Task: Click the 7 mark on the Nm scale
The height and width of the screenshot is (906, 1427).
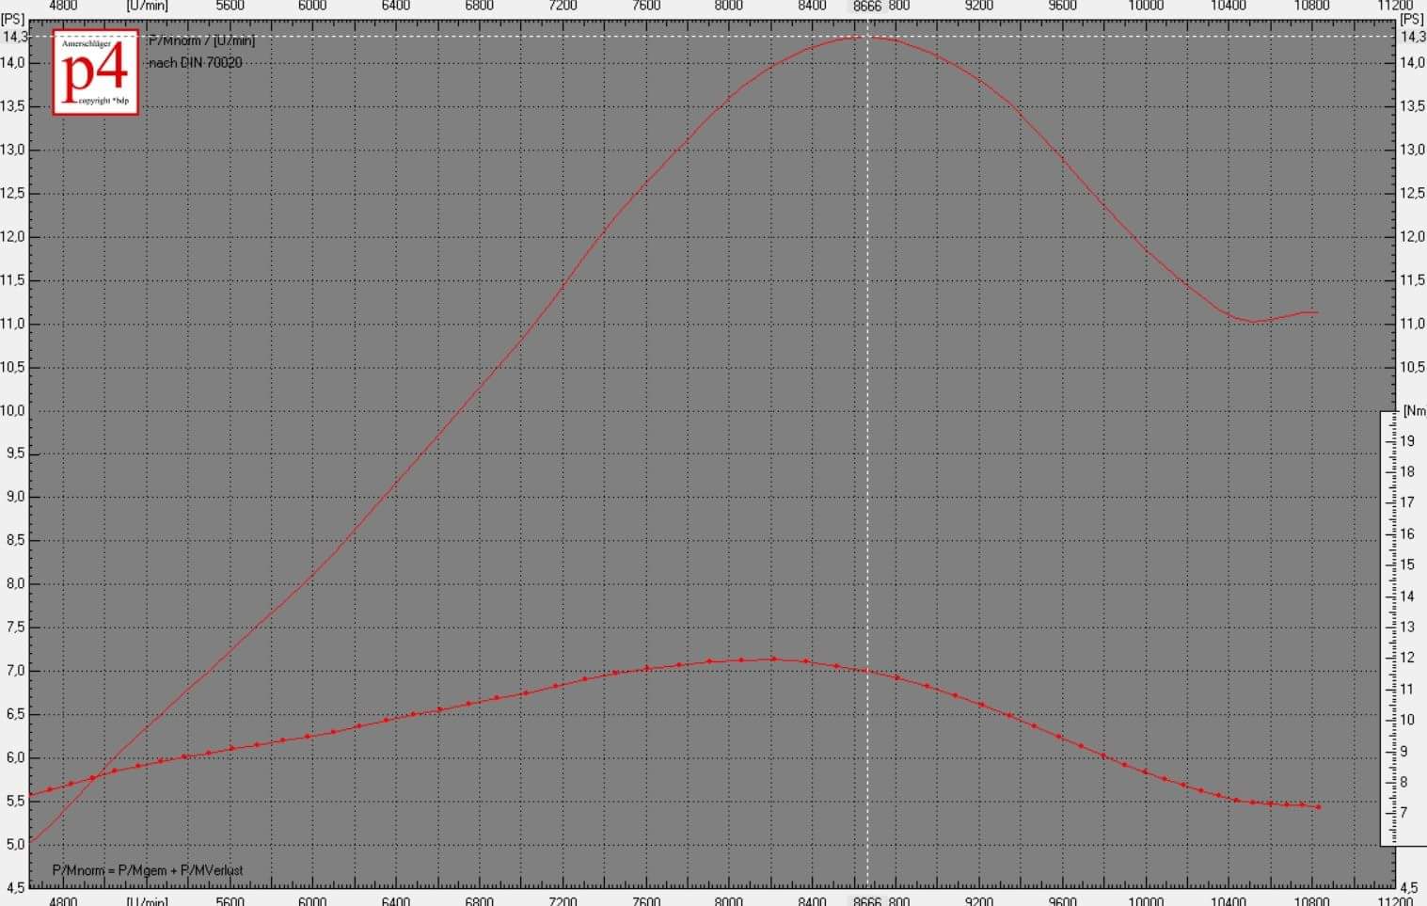Action: (x=1404, y=812)
